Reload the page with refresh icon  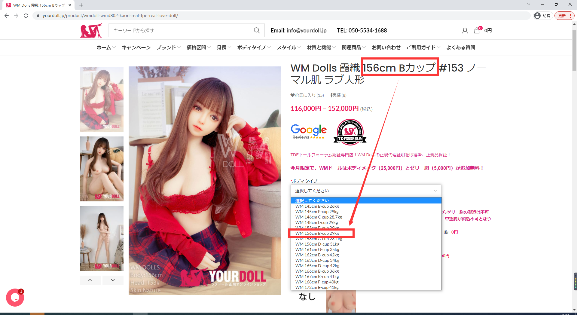pyautogui.click(x=26, y=16)
